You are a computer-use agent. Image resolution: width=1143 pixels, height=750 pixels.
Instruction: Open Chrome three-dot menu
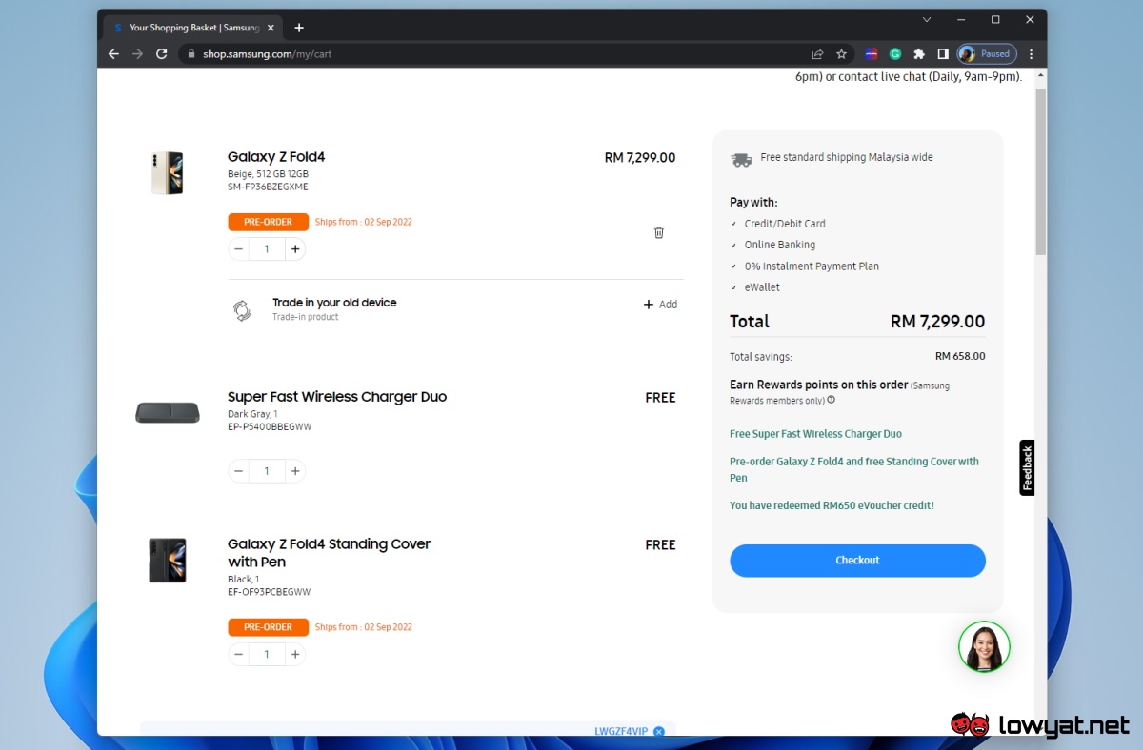[x=1031, y=54]
